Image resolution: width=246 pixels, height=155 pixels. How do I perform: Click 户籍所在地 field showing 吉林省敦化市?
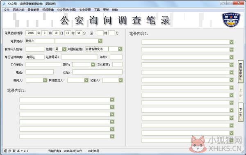coord(97,49)
